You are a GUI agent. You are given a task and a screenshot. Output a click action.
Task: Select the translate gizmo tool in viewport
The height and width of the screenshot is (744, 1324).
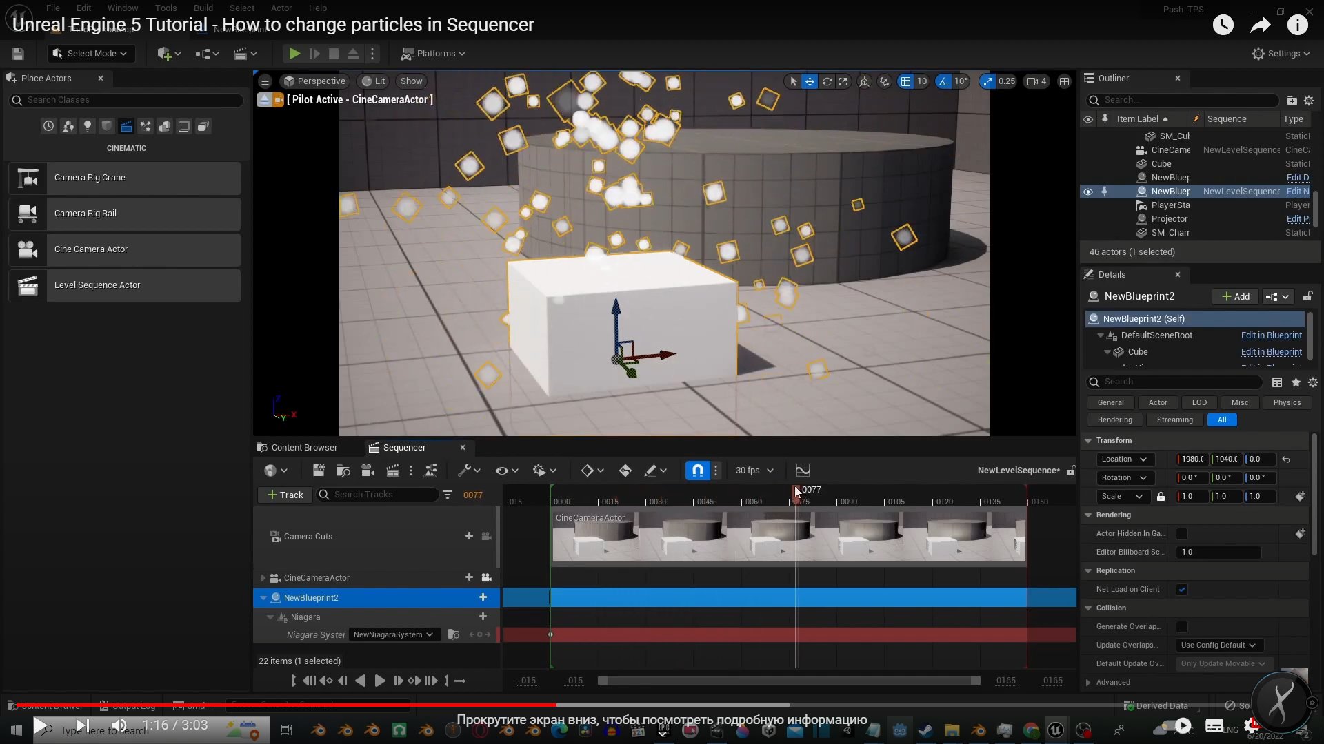tap(810, 81)
